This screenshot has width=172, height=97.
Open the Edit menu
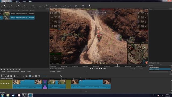click(x=6, y=3)
